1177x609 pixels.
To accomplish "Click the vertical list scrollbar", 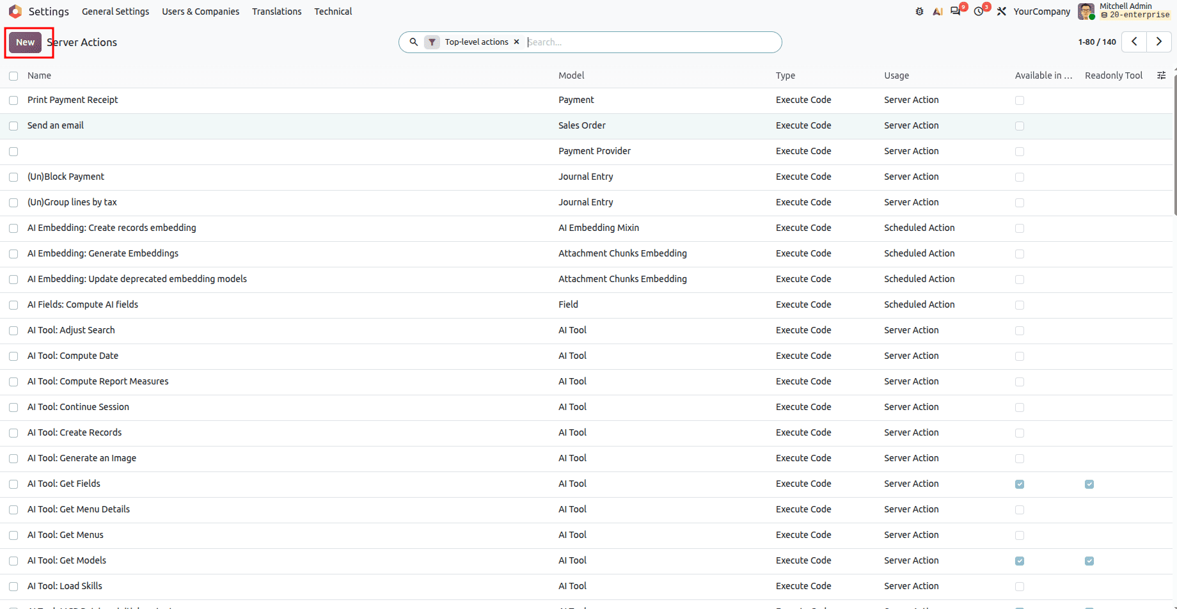I will 1174,144.
